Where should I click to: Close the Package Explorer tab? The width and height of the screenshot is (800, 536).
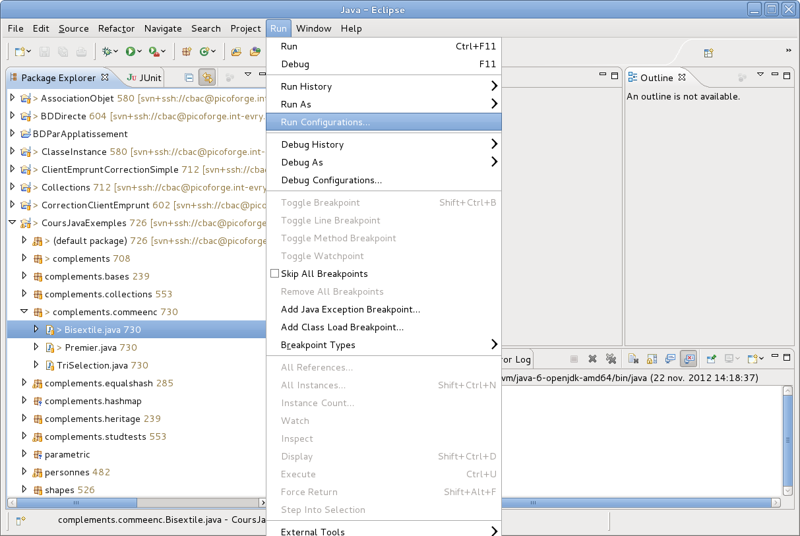click(x=104, y=77)
